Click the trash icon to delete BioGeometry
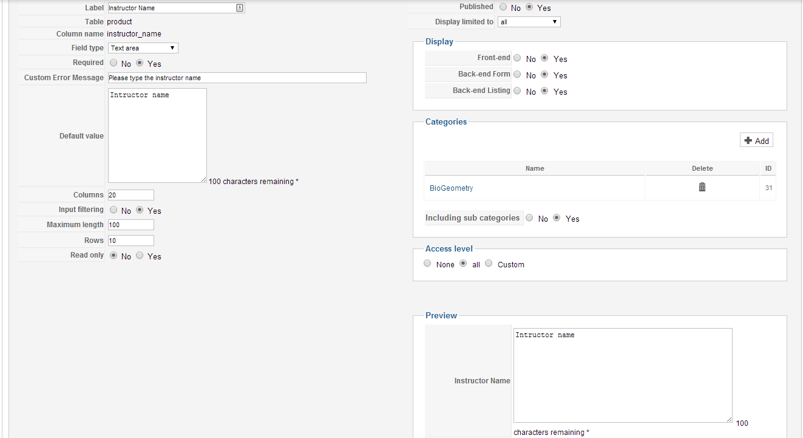This screenshot has width=803, height=438. pyautogui.click(x=702, y=187)
